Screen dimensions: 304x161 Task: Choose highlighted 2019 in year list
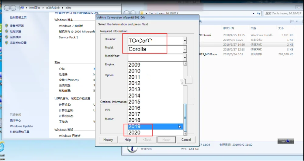pyautogui.click(x=155, y=126)
